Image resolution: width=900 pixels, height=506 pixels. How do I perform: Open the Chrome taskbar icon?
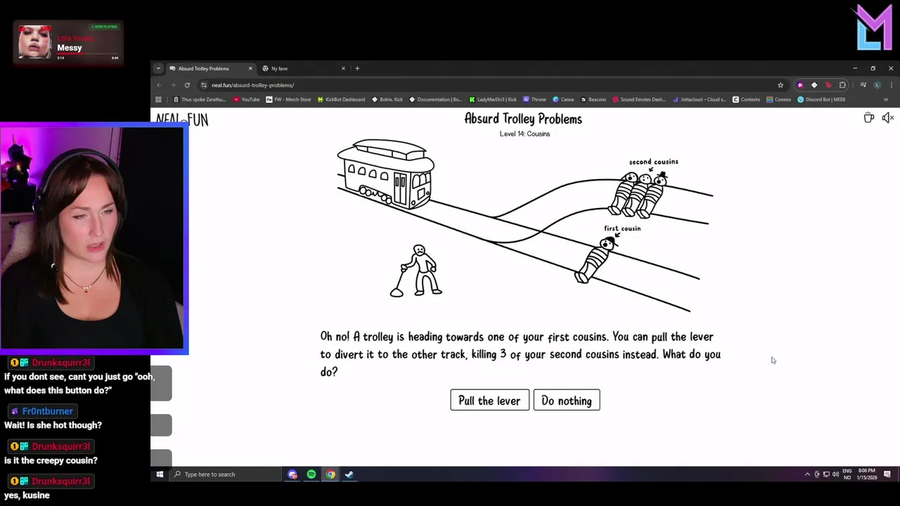click(330, 474)
